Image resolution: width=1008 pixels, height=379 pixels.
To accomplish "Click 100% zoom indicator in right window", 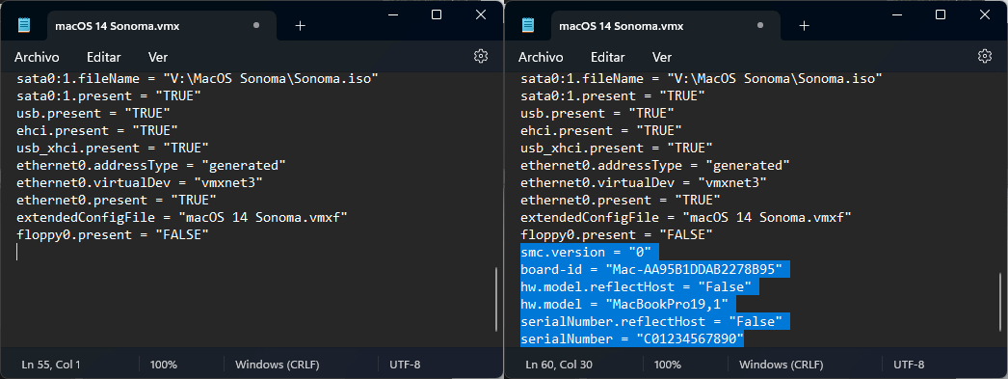I will (667, 365).
